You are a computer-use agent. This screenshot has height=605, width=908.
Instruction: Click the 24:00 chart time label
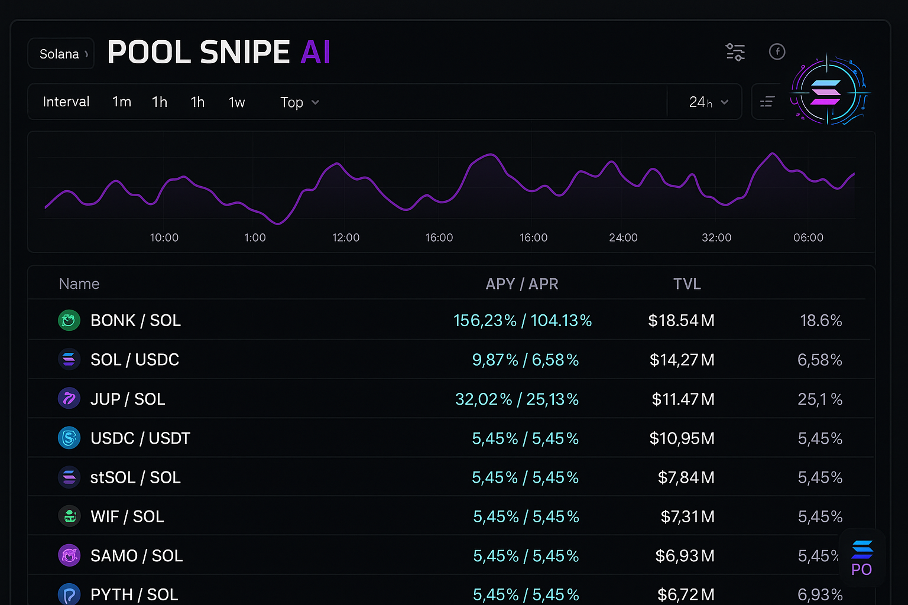(x=623, y=238)
